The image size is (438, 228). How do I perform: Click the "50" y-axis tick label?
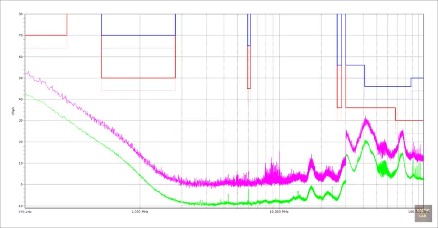point(21,78)
